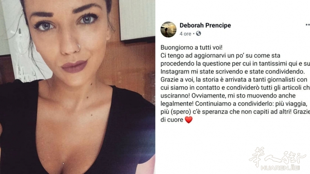Open the selfie photo of the woman
The height and width of the screenshot is (174, 310).
pos(78,87)
